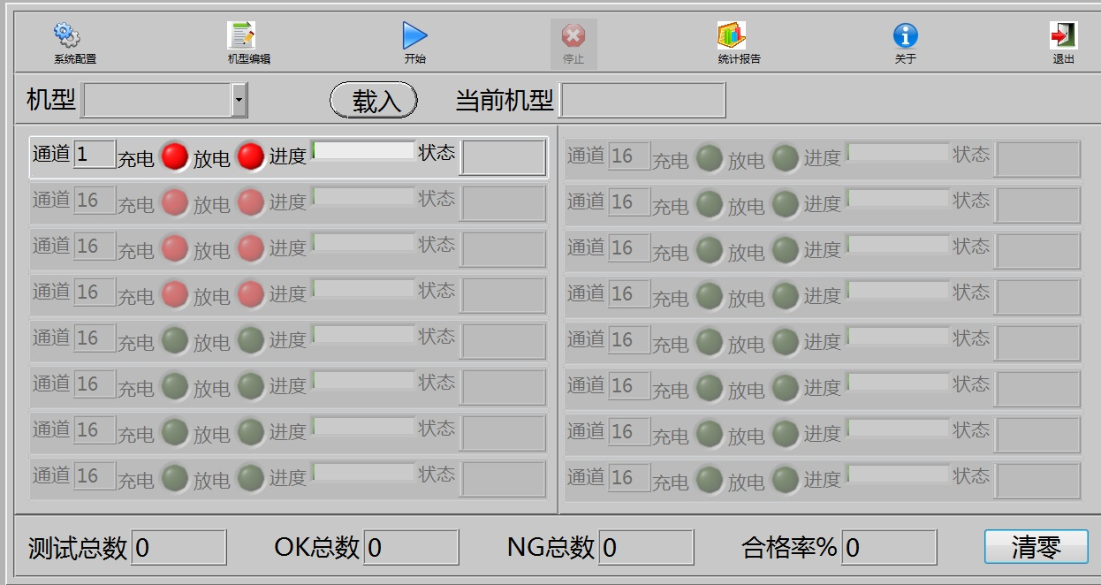Click the 充电 indicator in second left row
This screenshot has width=1101, height=585.
point(174,202)
